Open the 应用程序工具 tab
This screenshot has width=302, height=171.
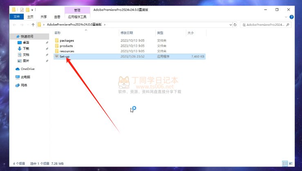77,17
